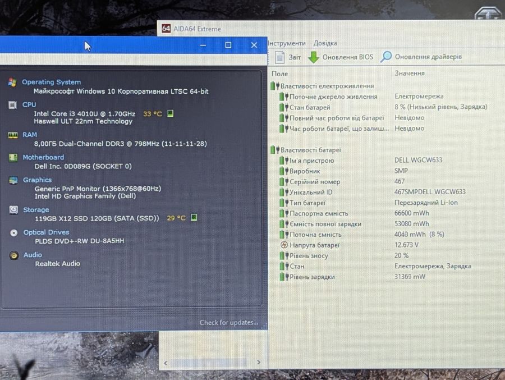This screenshot has height=380, width=505.
Task: Click the RAM module icon
Action: (x=13, y=135)
